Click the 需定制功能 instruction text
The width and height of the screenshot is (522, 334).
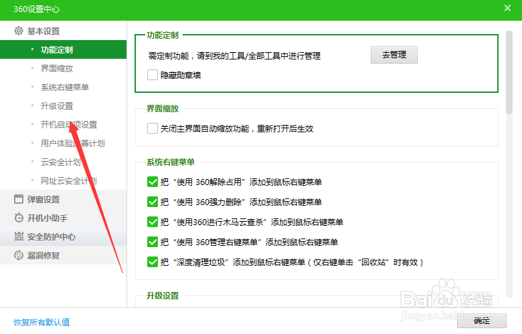[234, 55]
